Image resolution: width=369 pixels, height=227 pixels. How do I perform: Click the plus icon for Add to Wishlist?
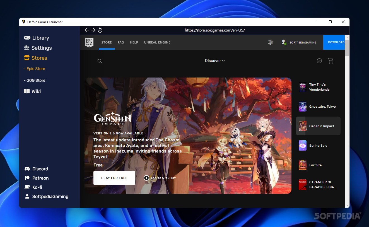click(x=146, y=178)
